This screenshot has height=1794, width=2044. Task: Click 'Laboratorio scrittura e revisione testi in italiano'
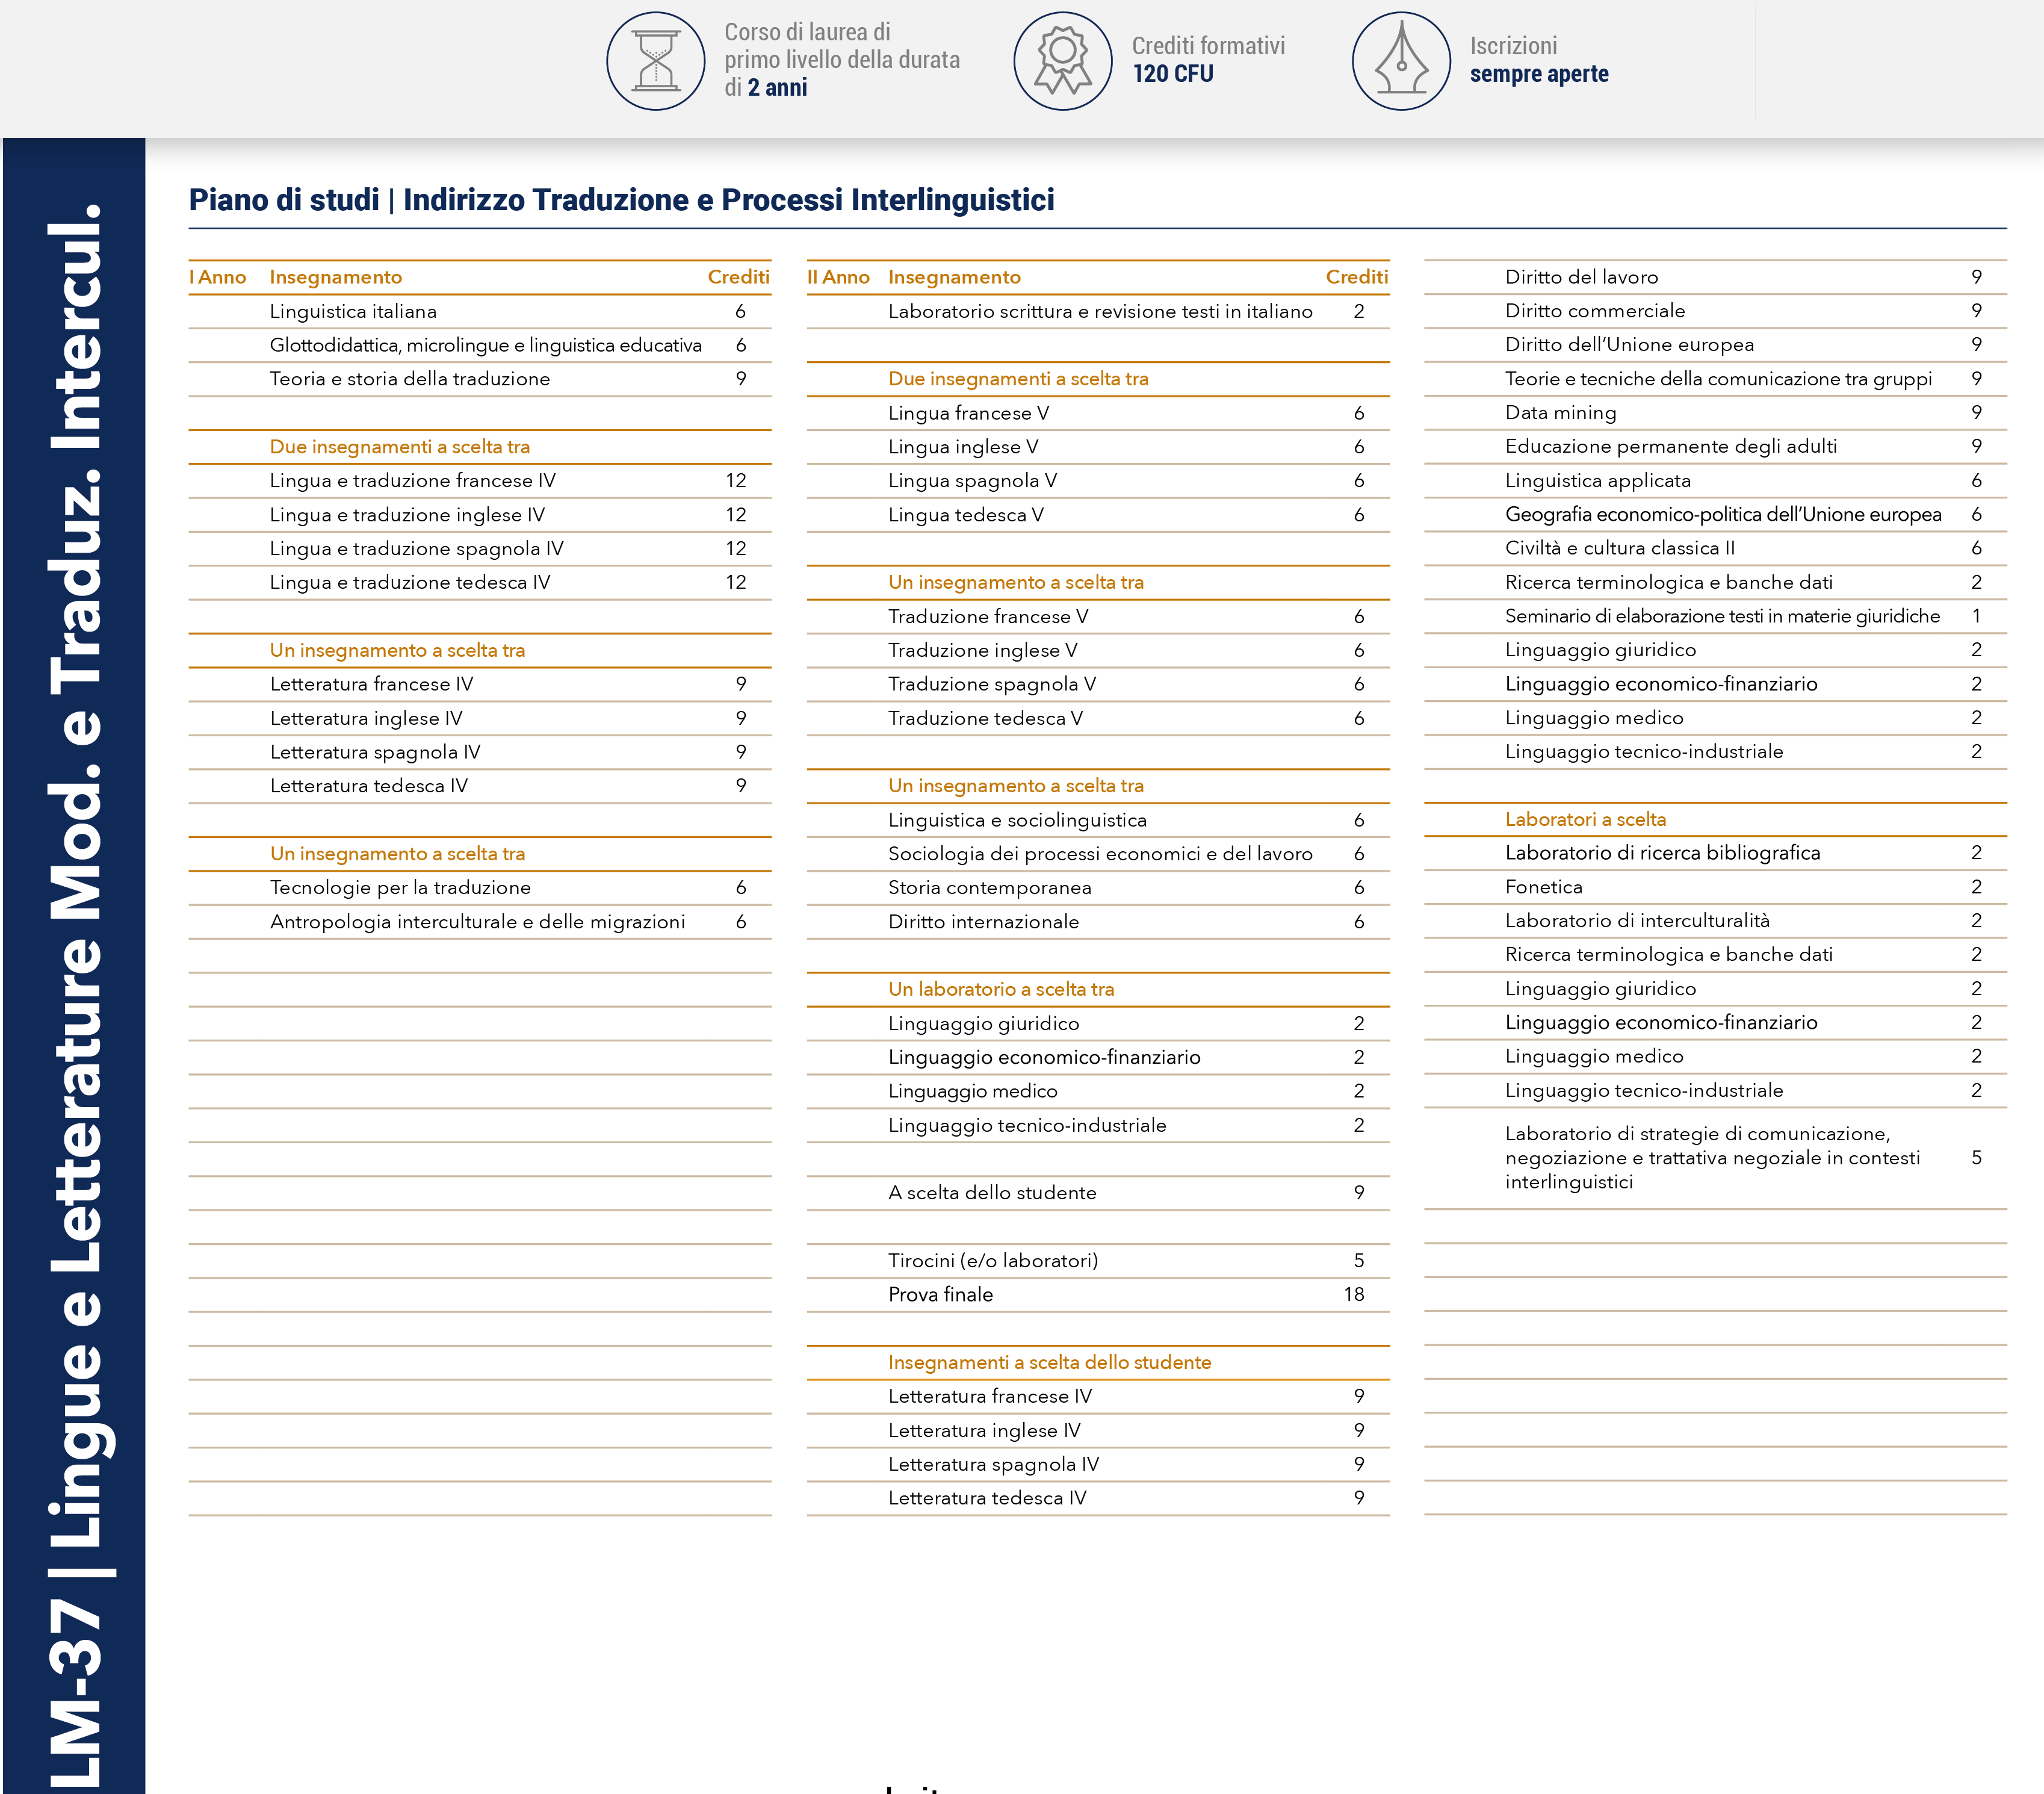(1100, 312)
